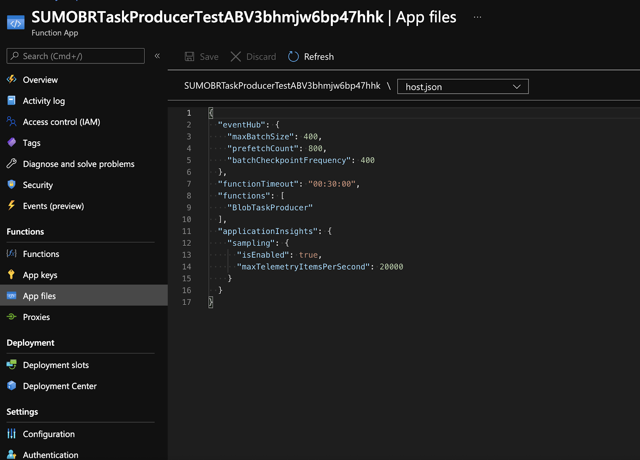Open the Functions menu item
Screen dimensions: 640x460
[41, 254]
